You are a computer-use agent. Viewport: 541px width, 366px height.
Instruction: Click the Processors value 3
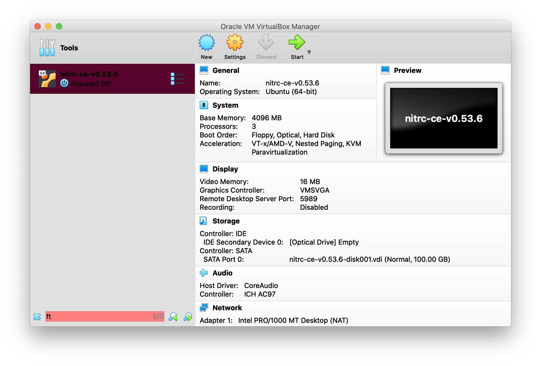(x=254, y=126)
